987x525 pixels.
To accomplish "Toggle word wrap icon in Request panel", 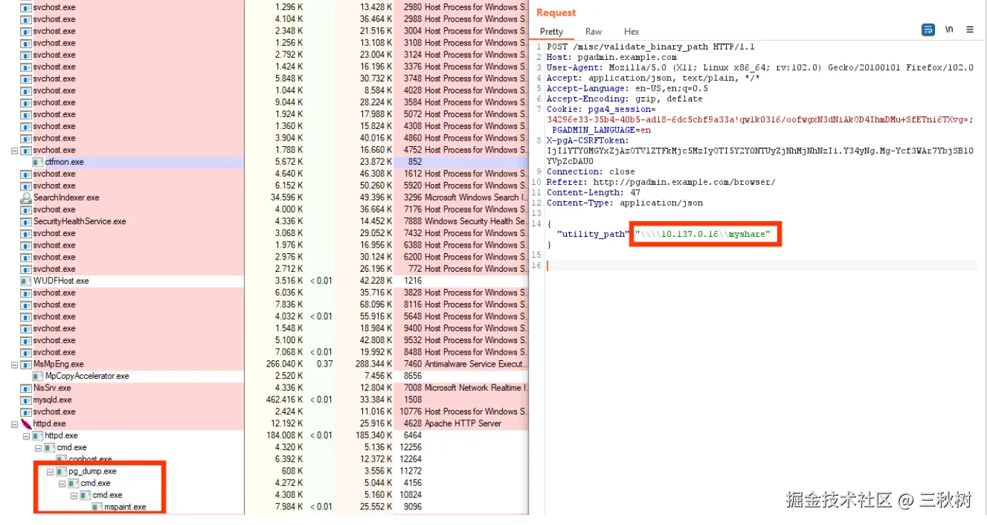I will [x=928, y=30].
